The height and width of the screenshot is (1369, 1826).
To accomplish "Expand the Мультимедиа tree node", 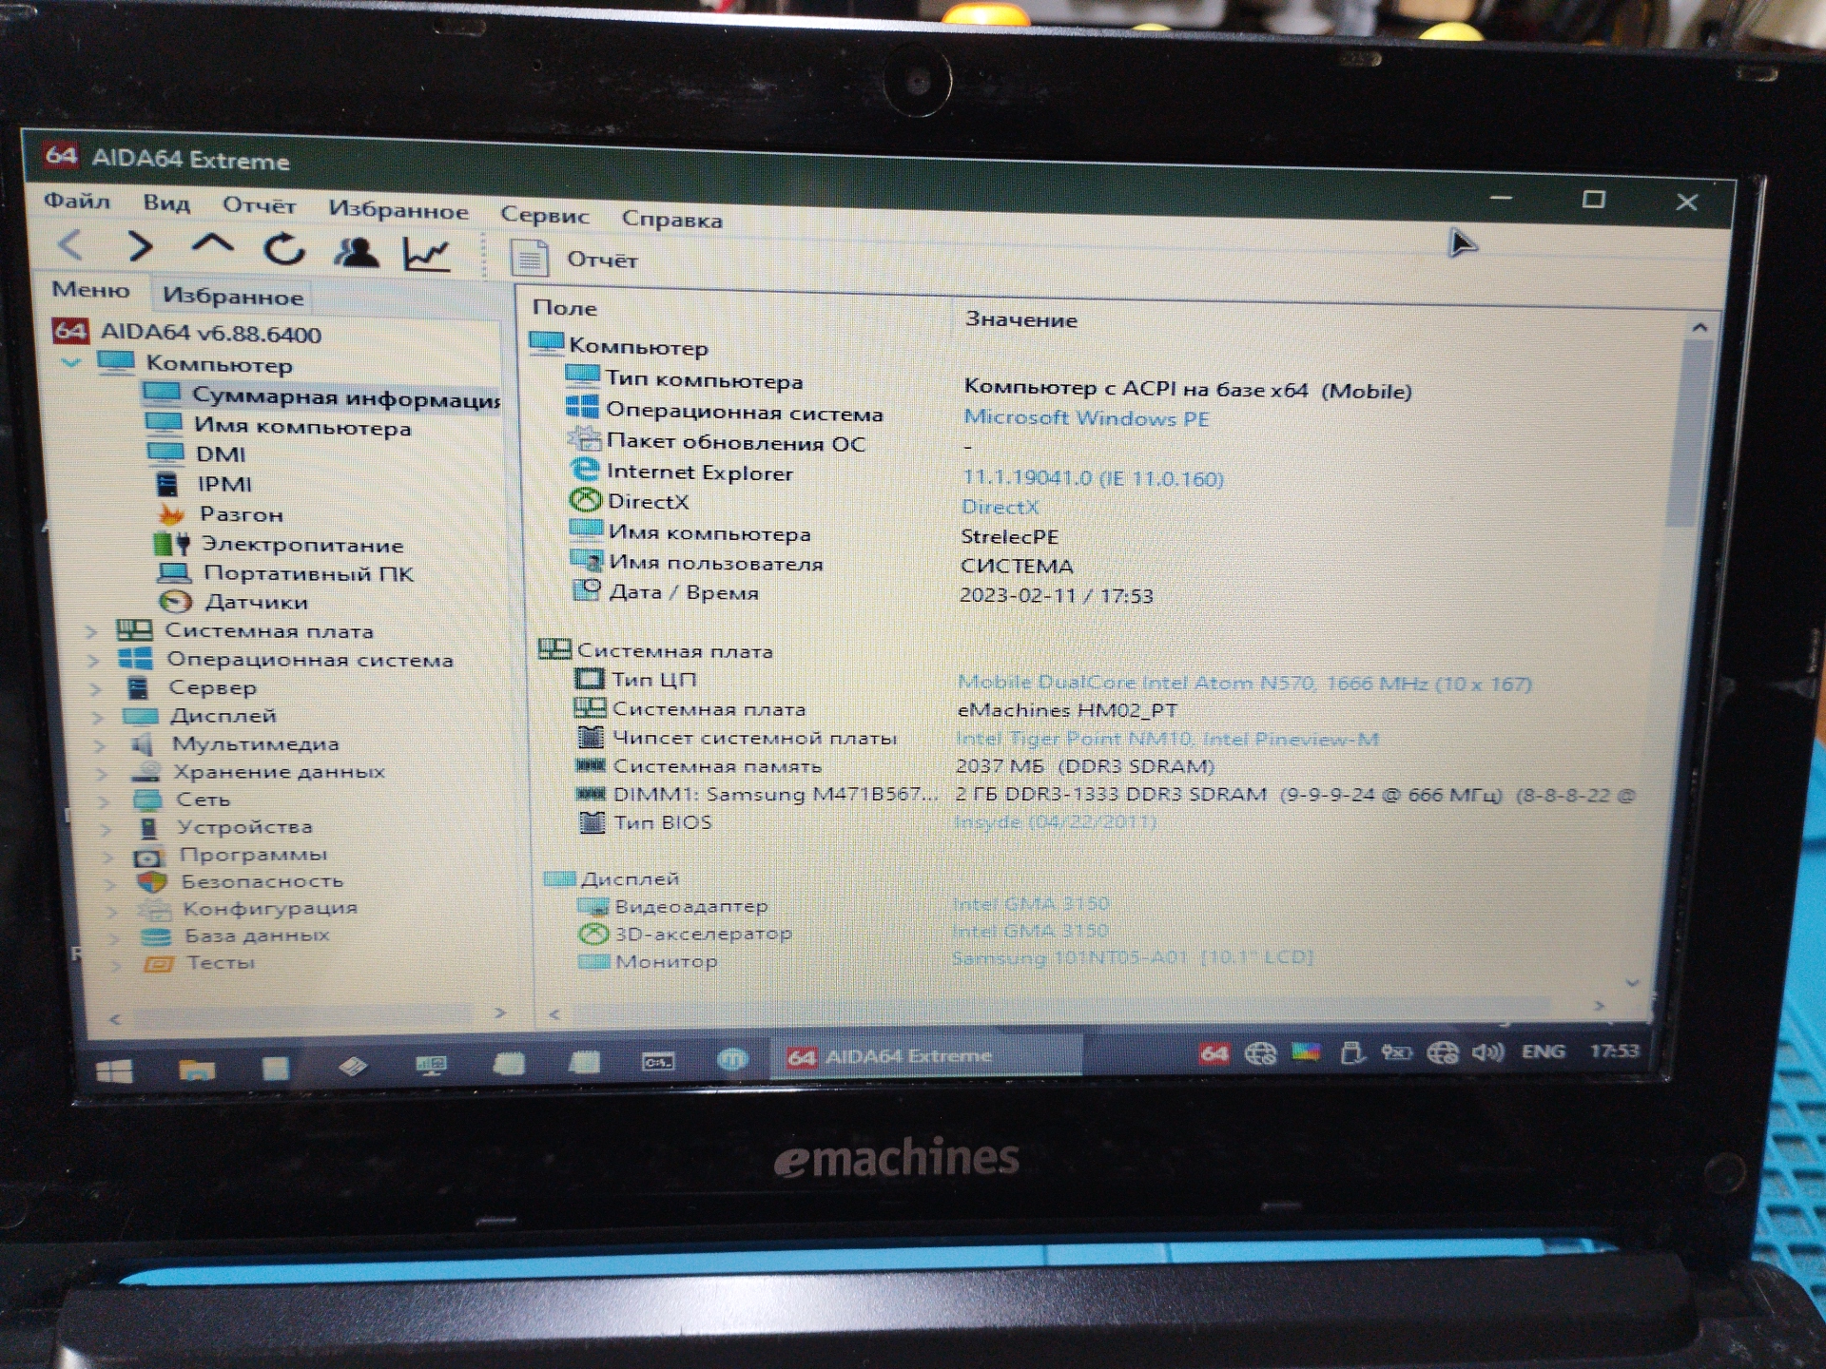I will click(x=99, y=744).
